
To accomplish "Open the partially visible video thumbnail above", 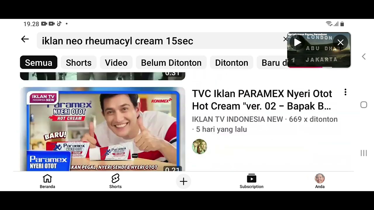I will (x=103, y=76).
